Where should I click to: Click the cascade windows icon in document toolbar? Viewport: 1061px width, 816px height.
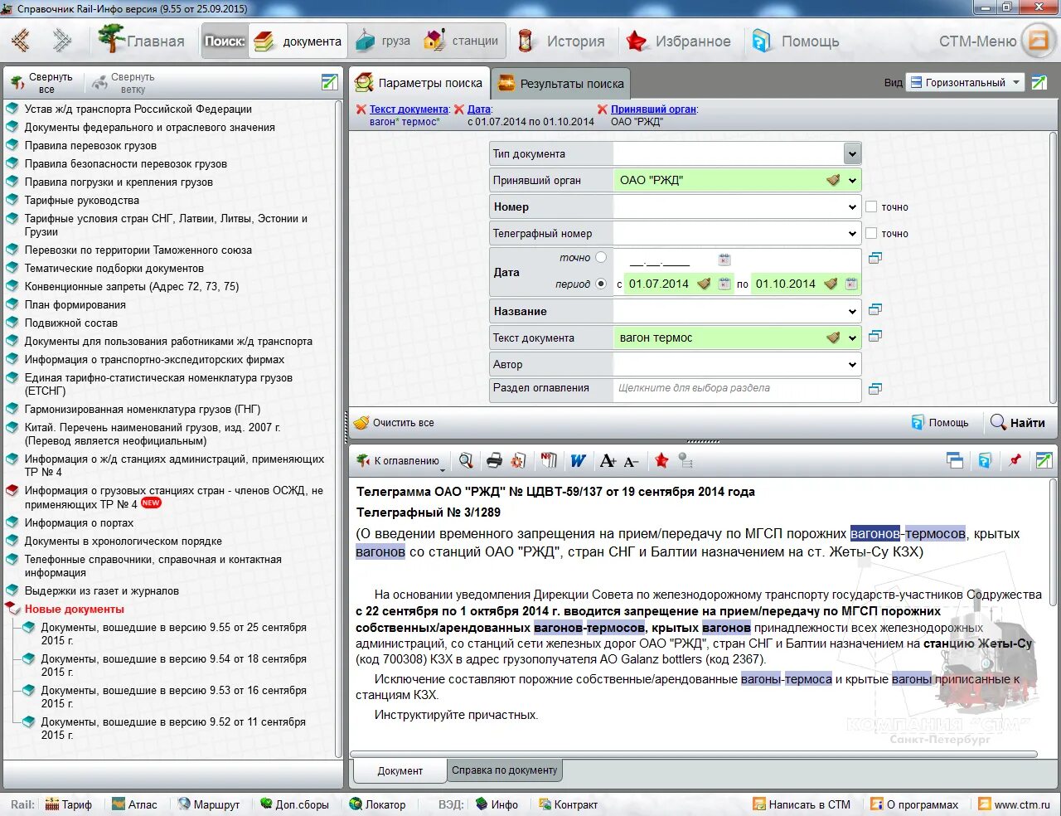pos(954,460)
